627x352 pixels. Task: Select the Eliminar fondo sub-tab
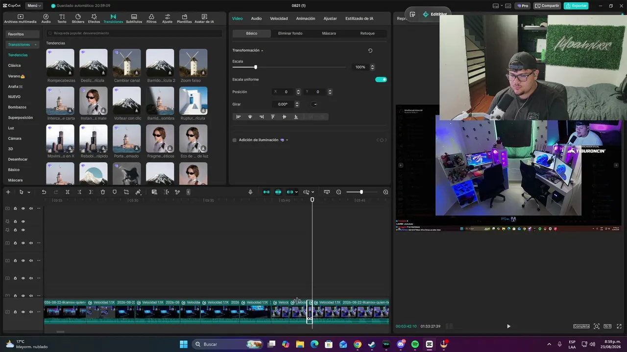click(x=290, y=33)
